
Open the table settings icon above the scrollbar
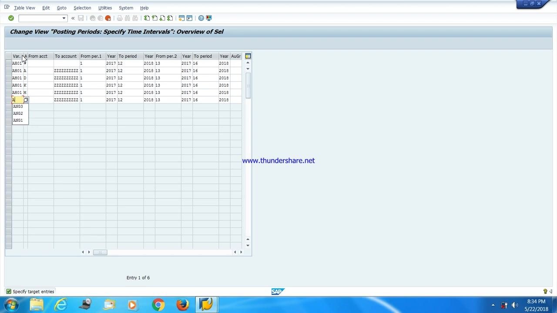click(x=248, y=56)
